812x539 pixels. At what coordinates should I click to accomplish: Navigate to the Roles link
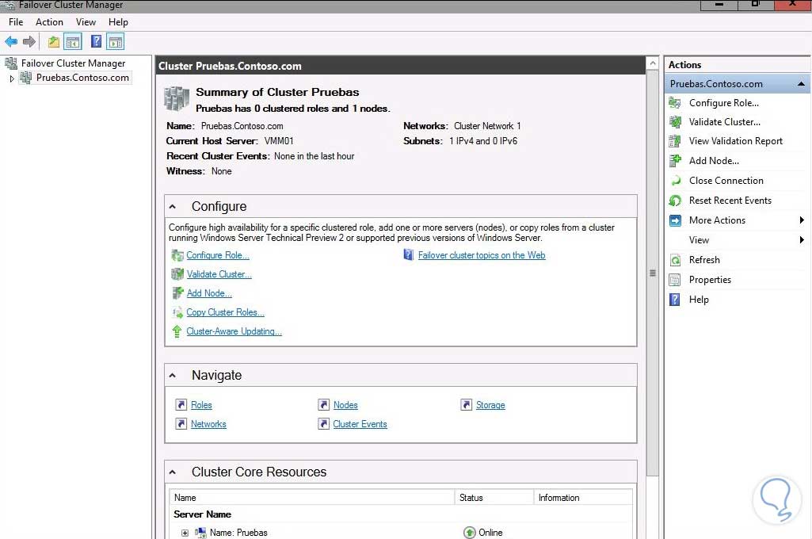pyautogui.click(x=201, y=405)
